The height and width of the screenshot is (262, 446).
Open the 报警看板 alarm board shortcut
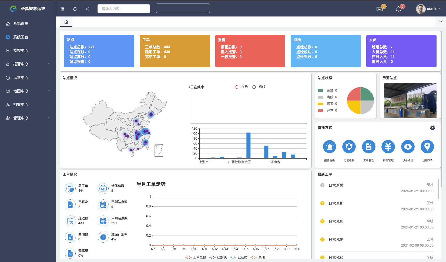(329, 147)
